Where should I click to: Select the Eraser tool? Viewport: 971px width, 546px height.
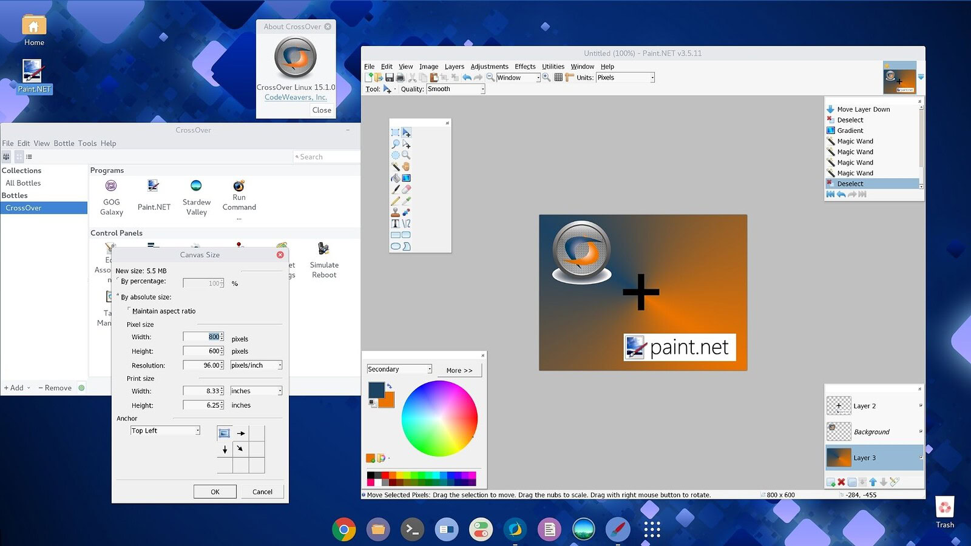point(407,189)
